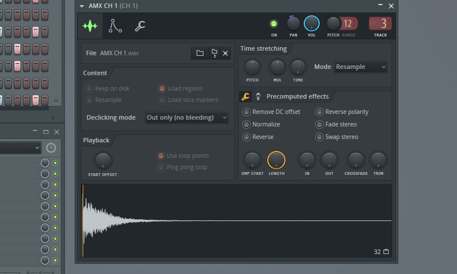
Task: Click the 32-bit format clipboard icon in waveform
Action: (x=386, y=252)
